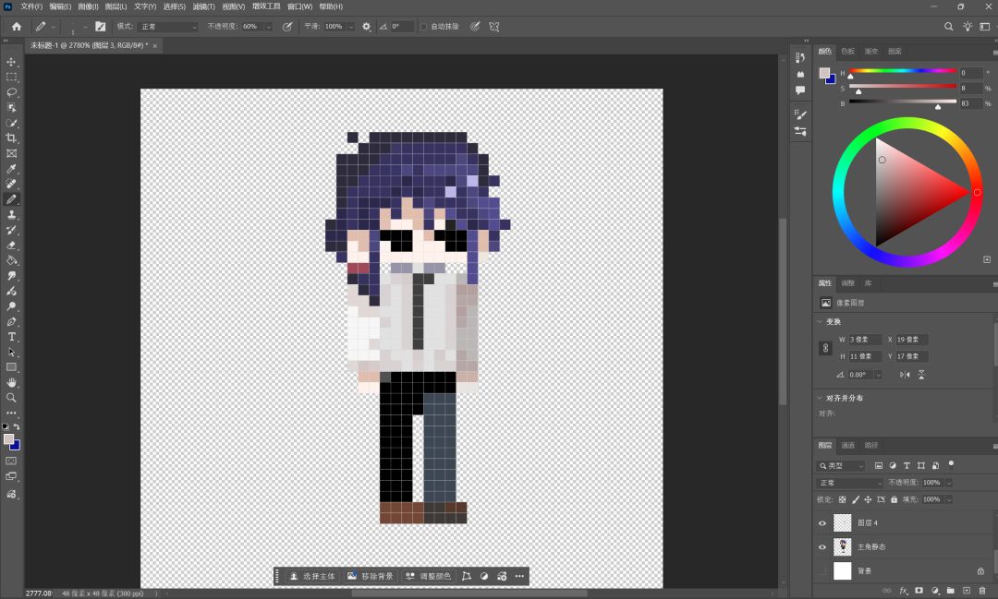
Task: Select the Hand tool
Action: coord(11,382)
